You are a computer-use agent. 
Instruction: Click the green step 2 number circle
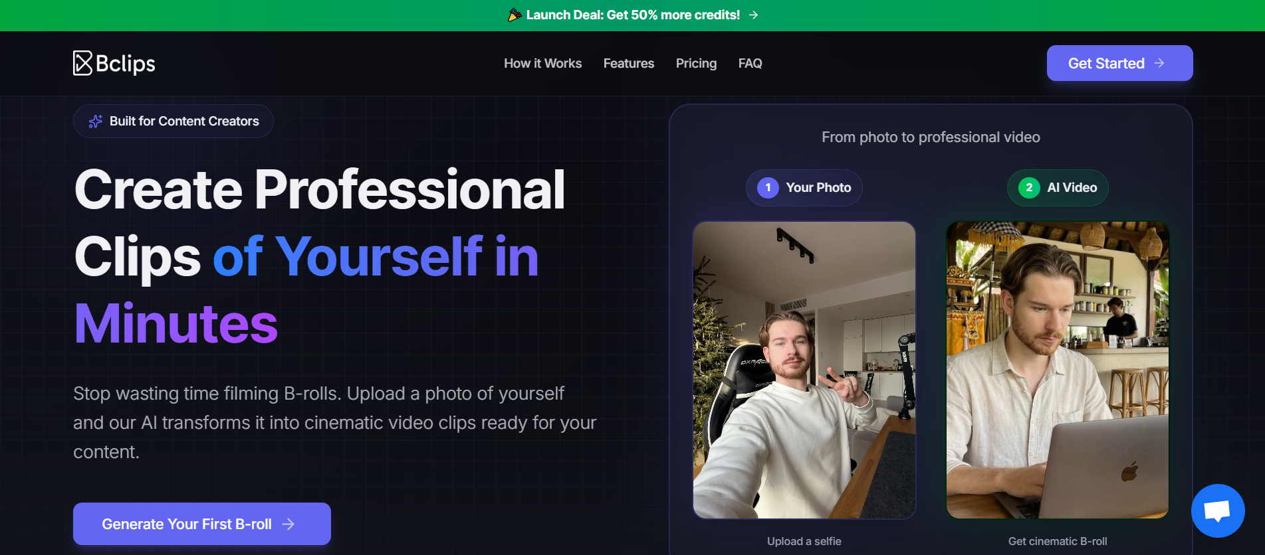(1029, 187)
